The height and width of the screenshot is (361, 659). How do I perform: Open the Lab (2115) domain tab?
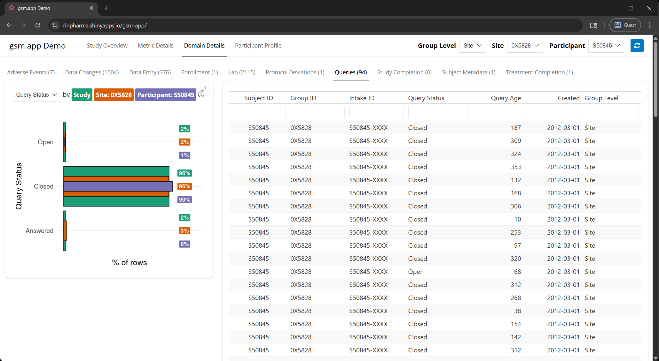pos(242,72)
